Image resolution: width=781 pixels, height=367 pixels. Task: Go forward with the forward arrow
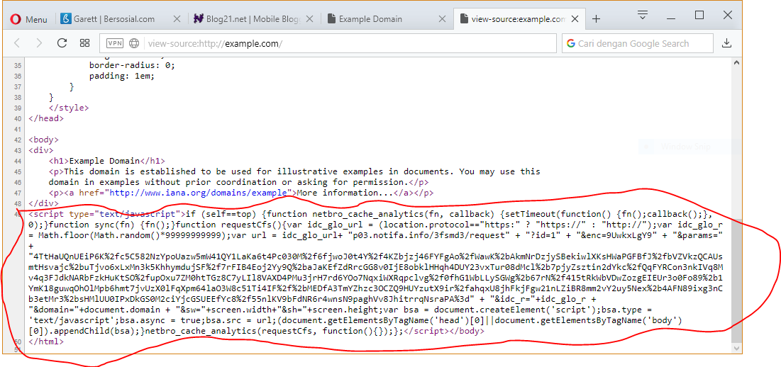[x=39, y=43]
